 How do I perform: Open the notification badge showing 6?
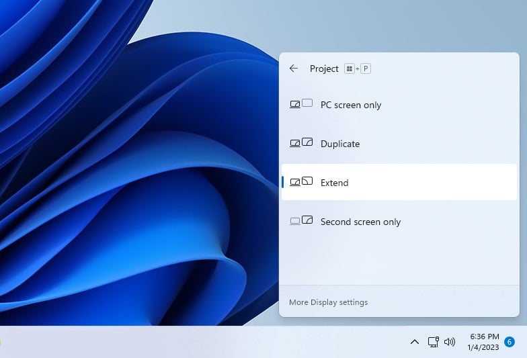click(510, 342)
